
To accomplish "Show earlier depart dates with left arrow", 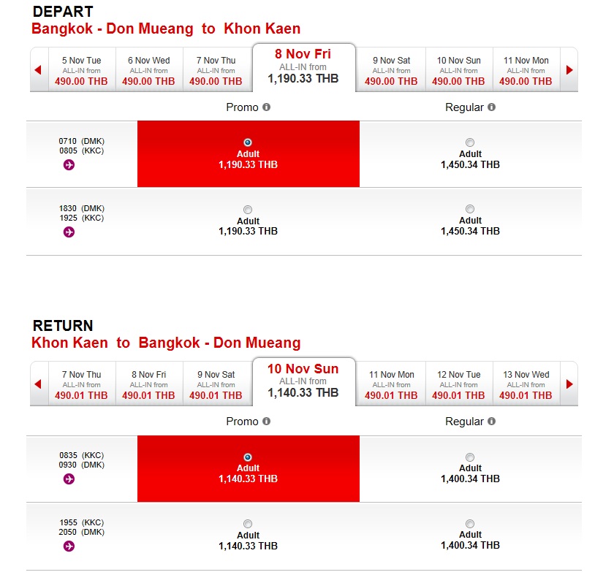I will 38,70.
